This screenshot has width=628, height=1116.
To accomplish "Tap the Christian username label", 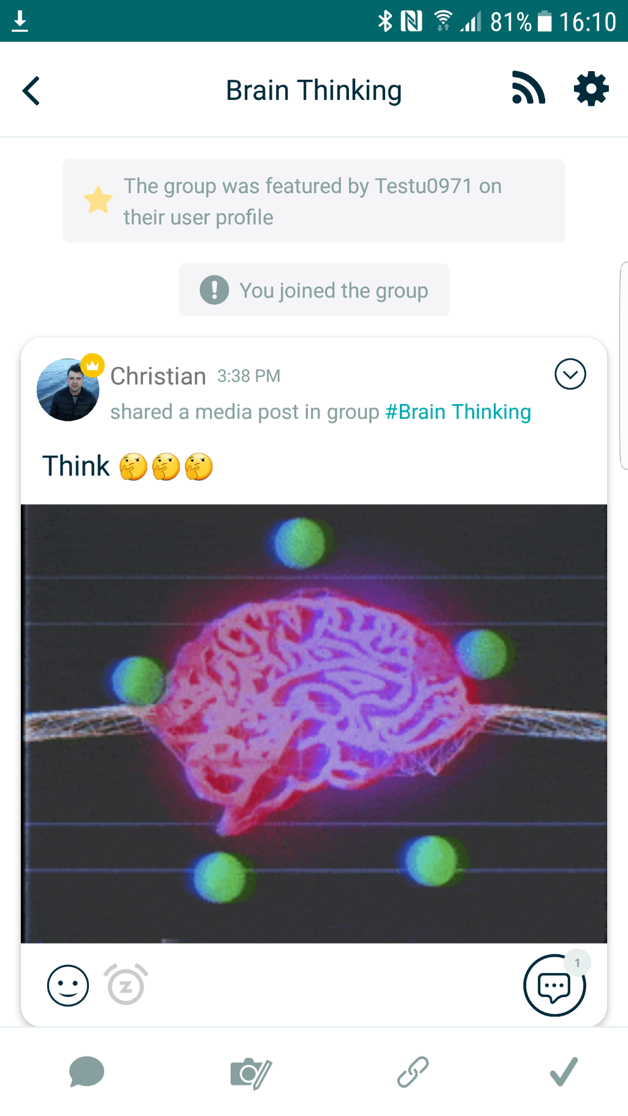I will (158, 376).
